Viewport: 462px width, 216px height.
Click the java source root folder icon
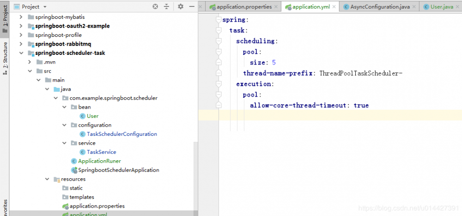[57, 89]
